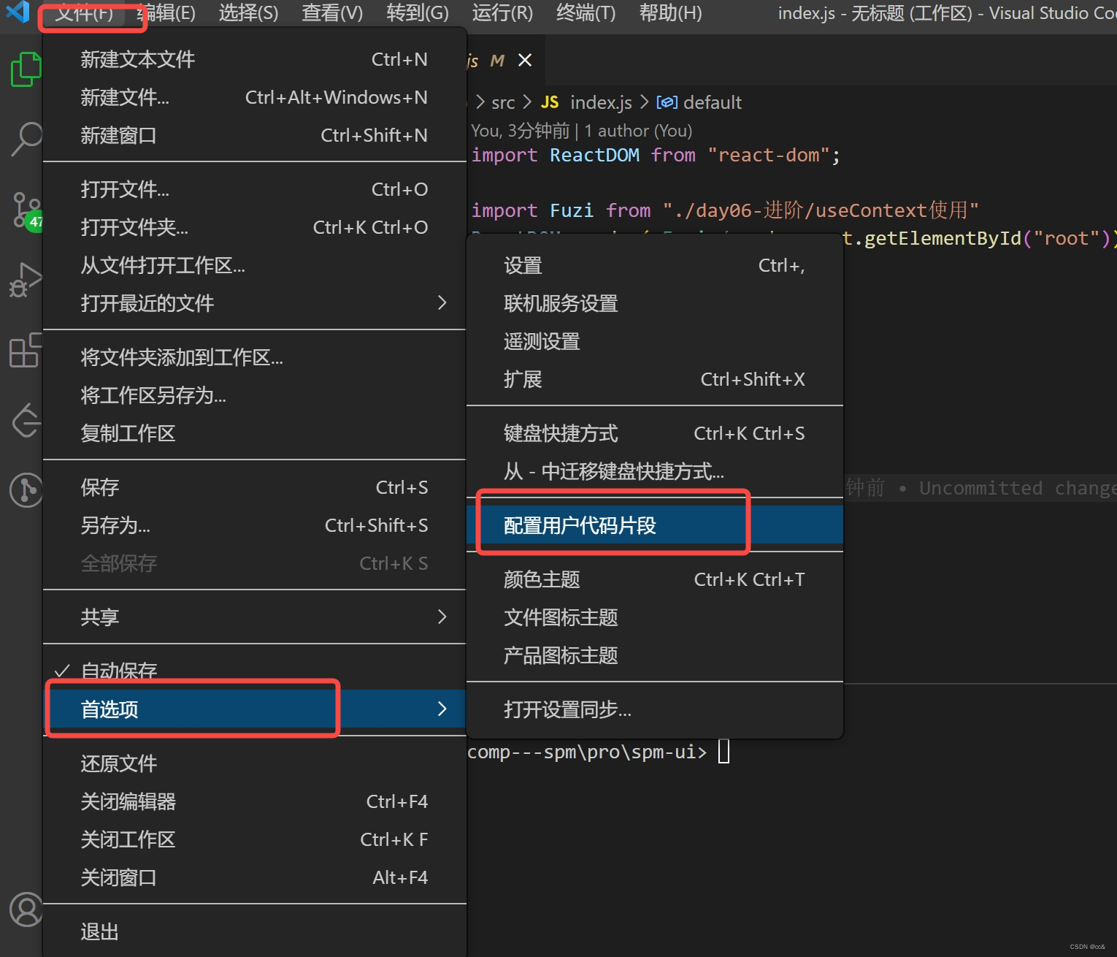Open the src breadcrumb dropdown

(x=503, y=102)
